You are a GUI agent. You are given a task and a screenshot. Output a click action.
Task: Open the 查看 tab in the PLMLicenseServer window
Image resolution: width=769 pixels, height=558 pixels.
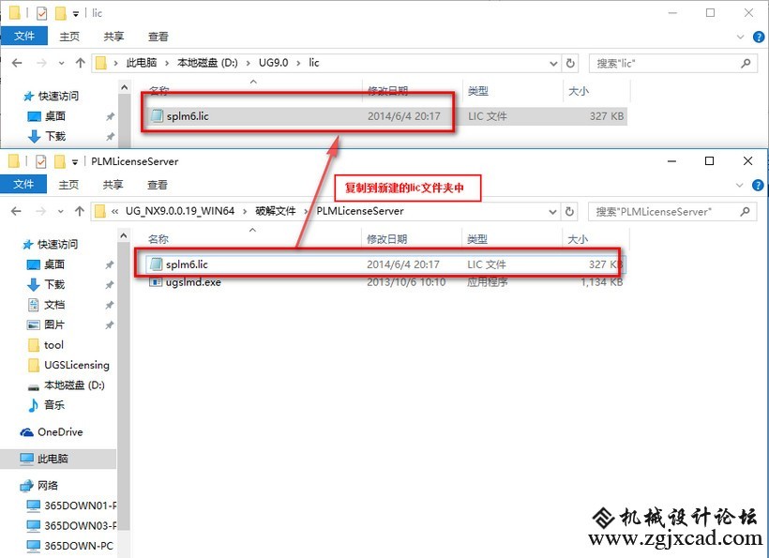158,185
